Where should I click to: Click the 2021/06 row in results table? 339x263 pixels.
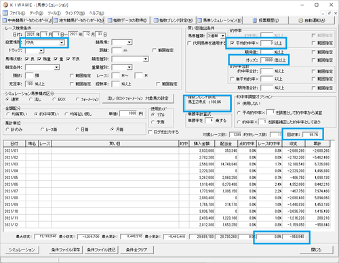tap(167, 184)
